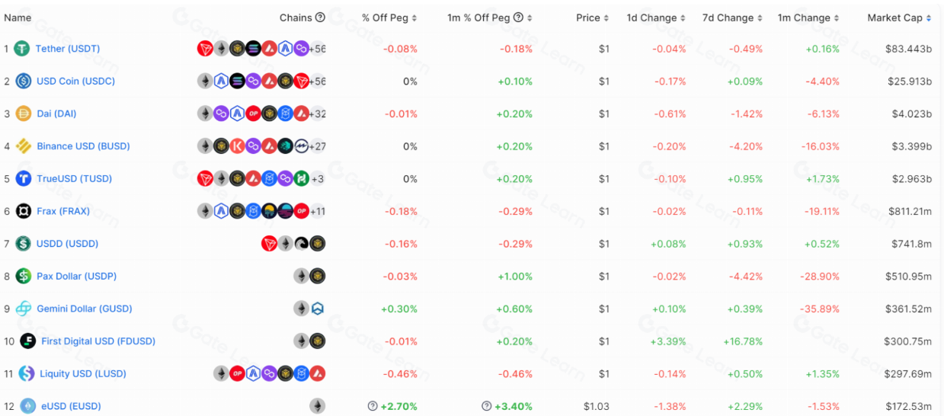944x416 pixels.
Task: Click the Tether coin logo
Action: coord(21,49)
